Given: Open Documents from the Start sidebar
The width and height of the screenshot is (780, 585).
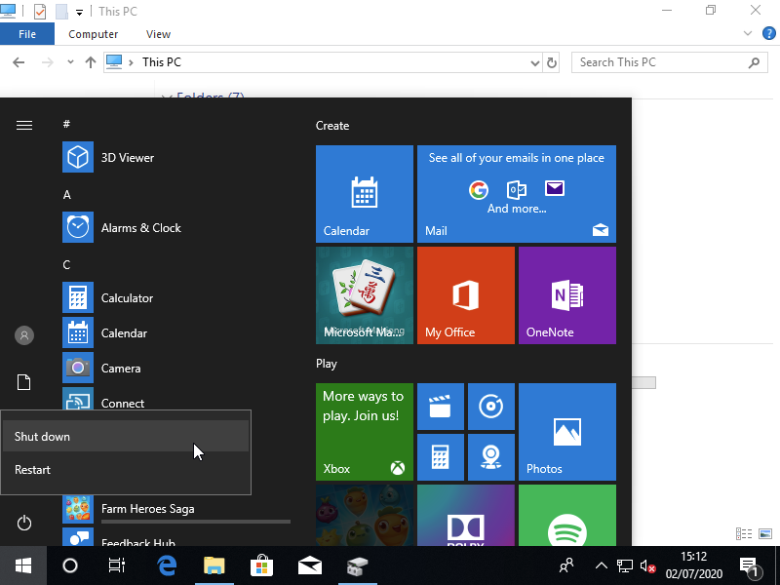Looking at the screenshot, I should [23, 382].
